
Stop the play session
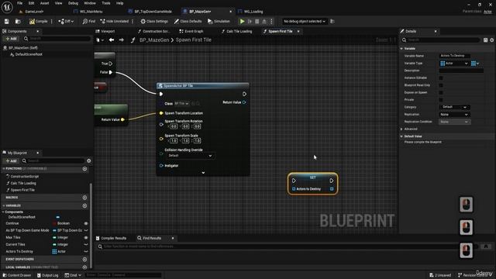tap(257, 21)
